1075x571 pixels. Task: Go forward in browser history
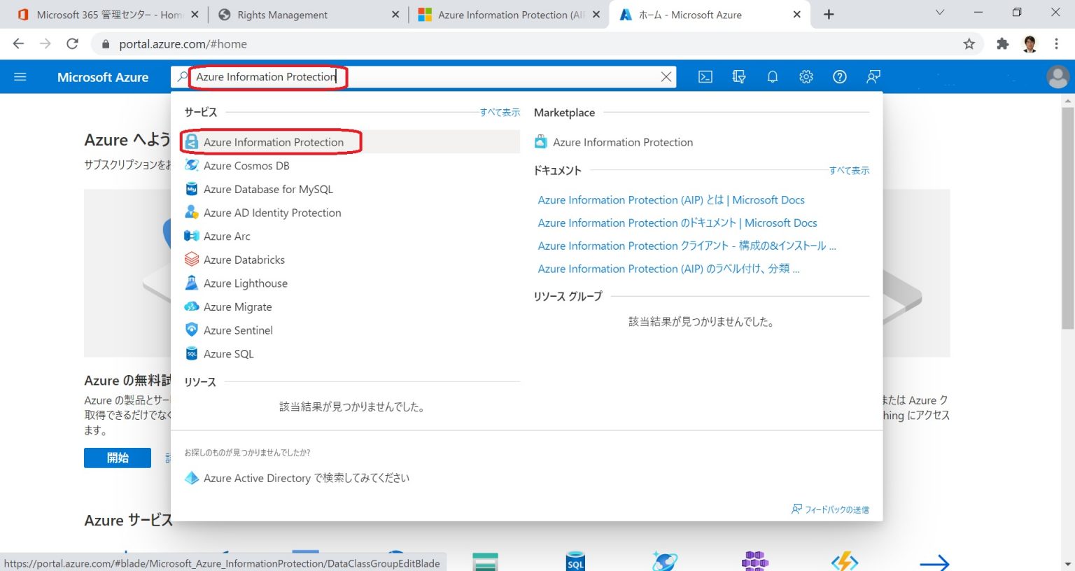click(45, 44)
